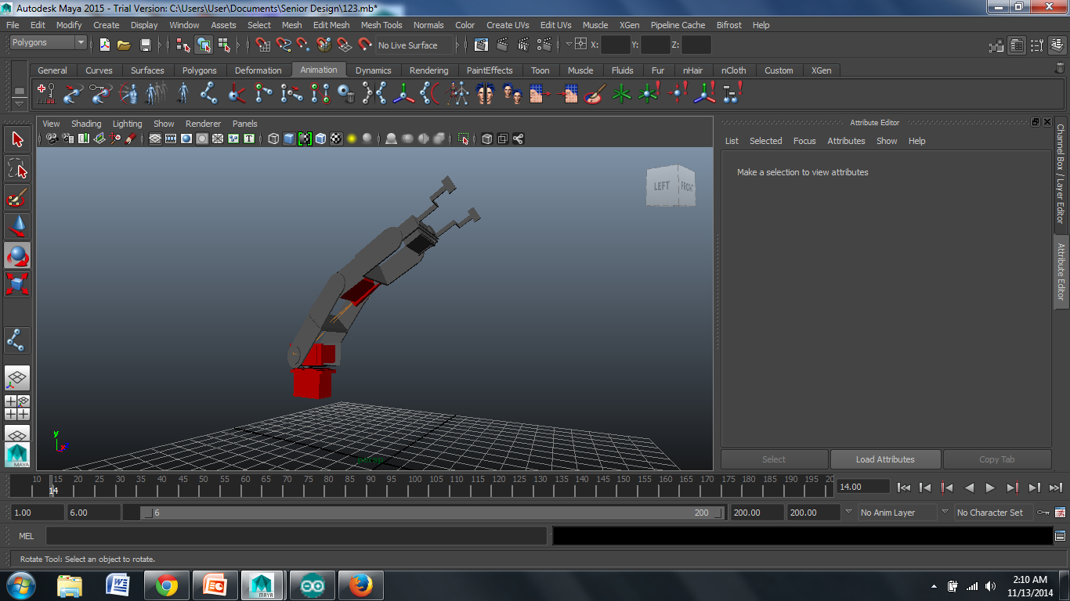Activate the Rotate tool in the toolbox
Image resolution: width=1070 pixels, height=601 pixels.
pyautogui.click(x=17, y=257)
